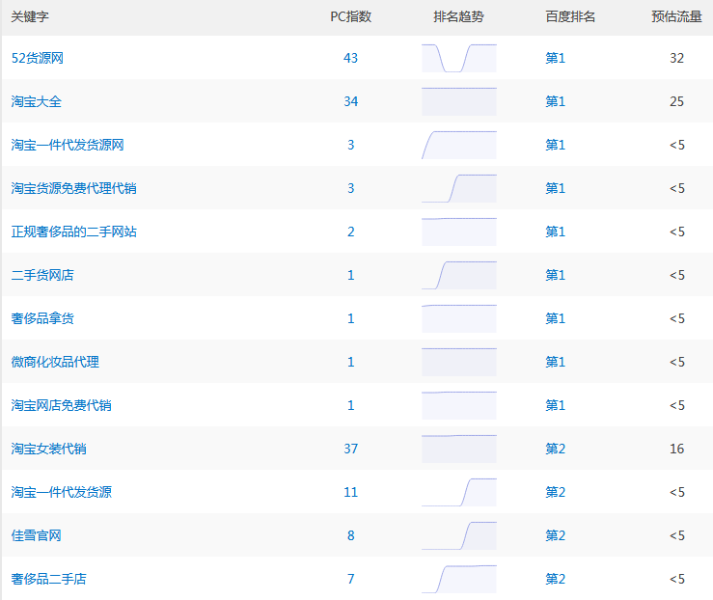Click PC index 2 for 正规奢侈品的二手网站
713x600 pixels.
tap(350, 232)
